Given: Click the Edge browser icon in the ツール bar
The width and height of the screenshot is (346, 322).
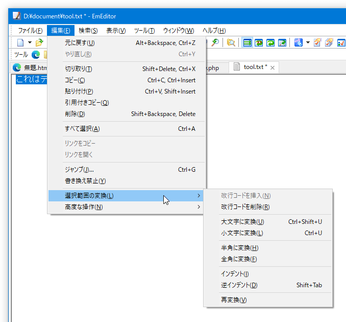Looking at the screenshot, I should pyautogui.click(x=36, y=55).
